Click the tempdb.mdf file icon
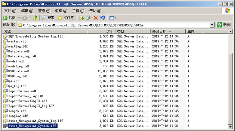Image resolution: width=235 pixels, height=131 pixels. point(5,111)
